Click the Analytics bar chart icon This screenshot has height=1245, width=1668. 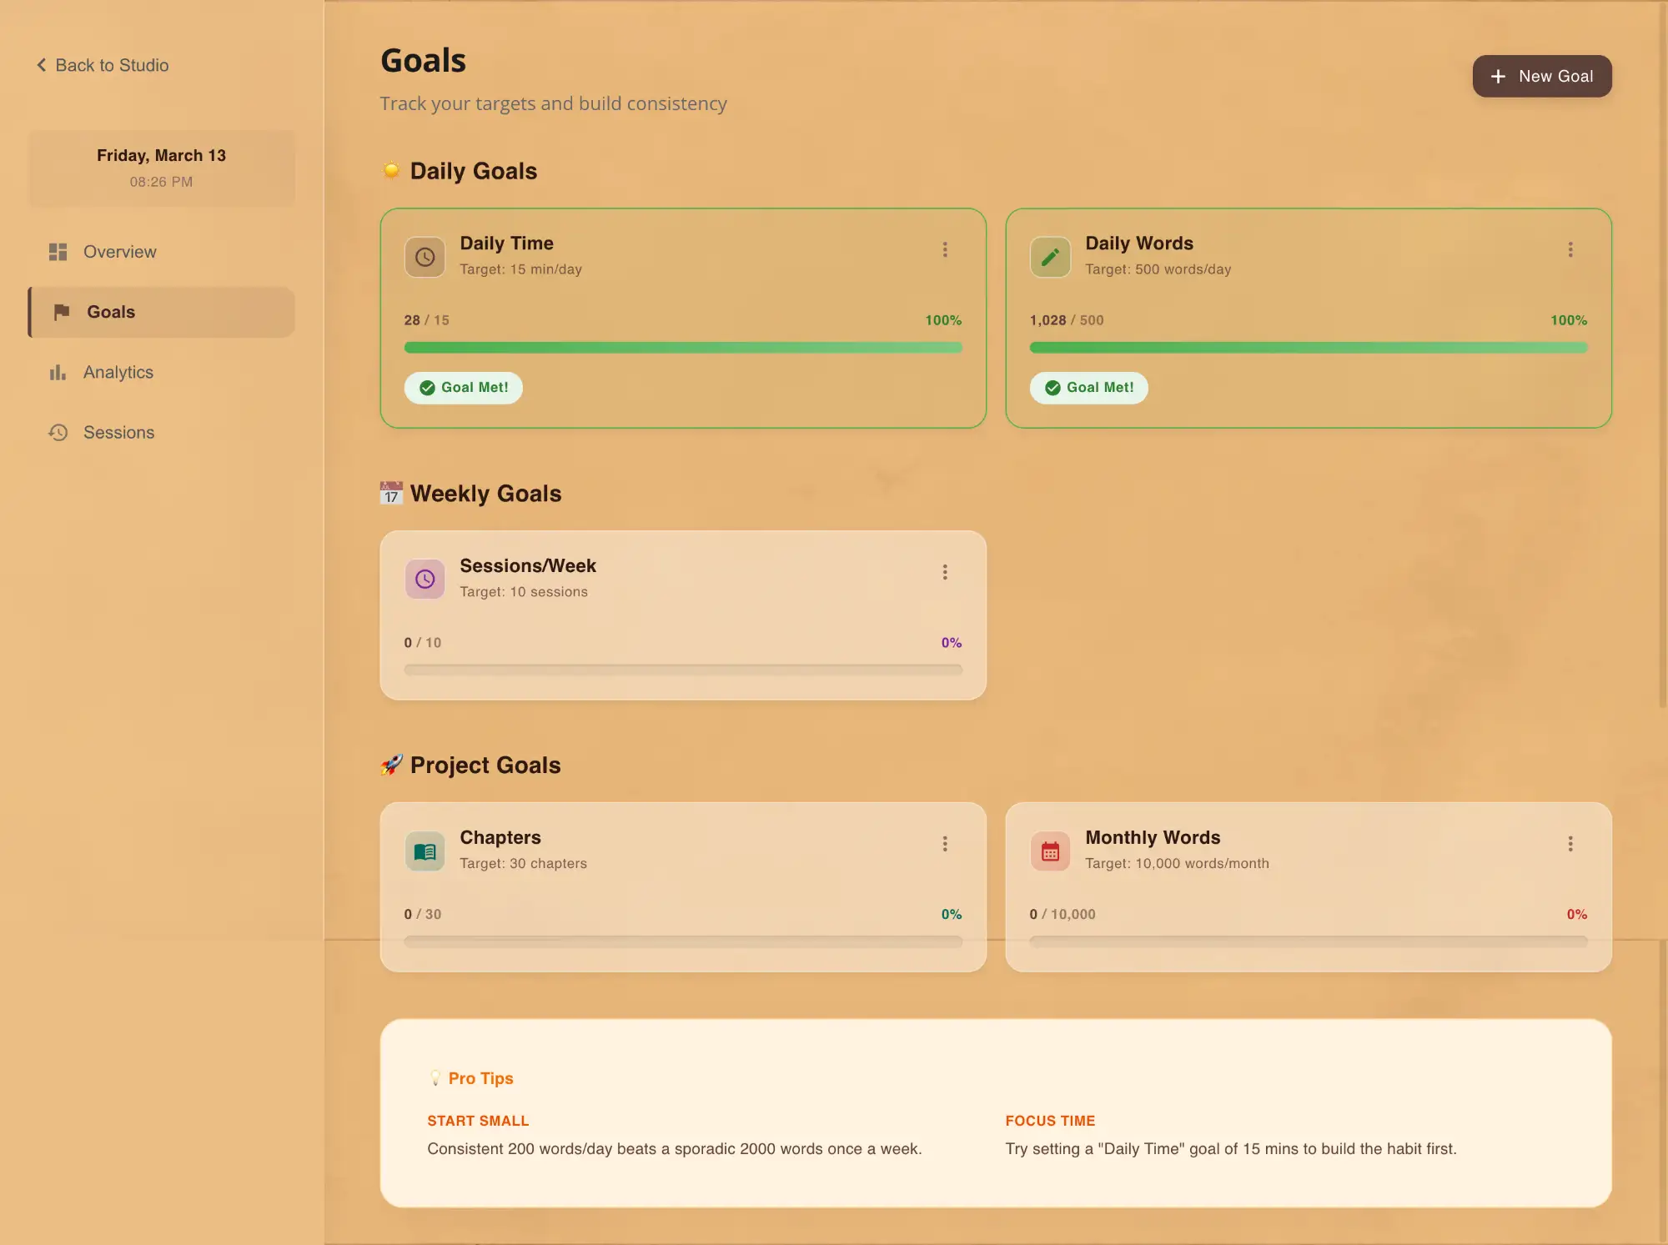[58, 372]
